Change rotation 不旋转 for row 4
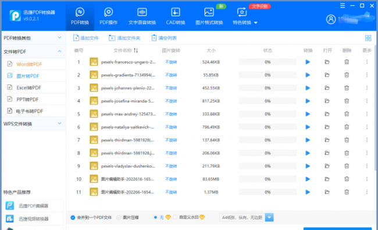 (171, 101)
